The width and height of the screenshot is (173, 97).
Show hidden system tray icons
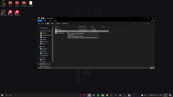tap(149, 95)
